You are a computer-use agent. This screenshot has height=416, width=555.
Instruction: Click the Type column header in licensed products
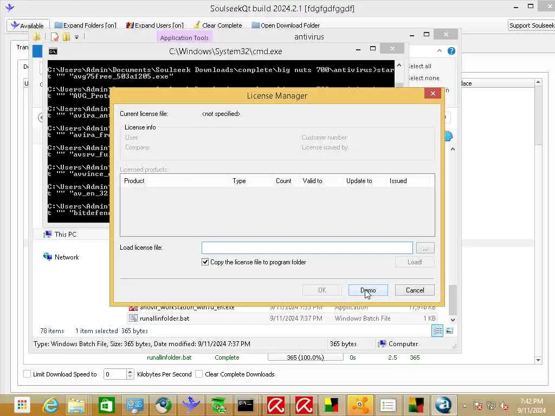click(x=239, y=181)
